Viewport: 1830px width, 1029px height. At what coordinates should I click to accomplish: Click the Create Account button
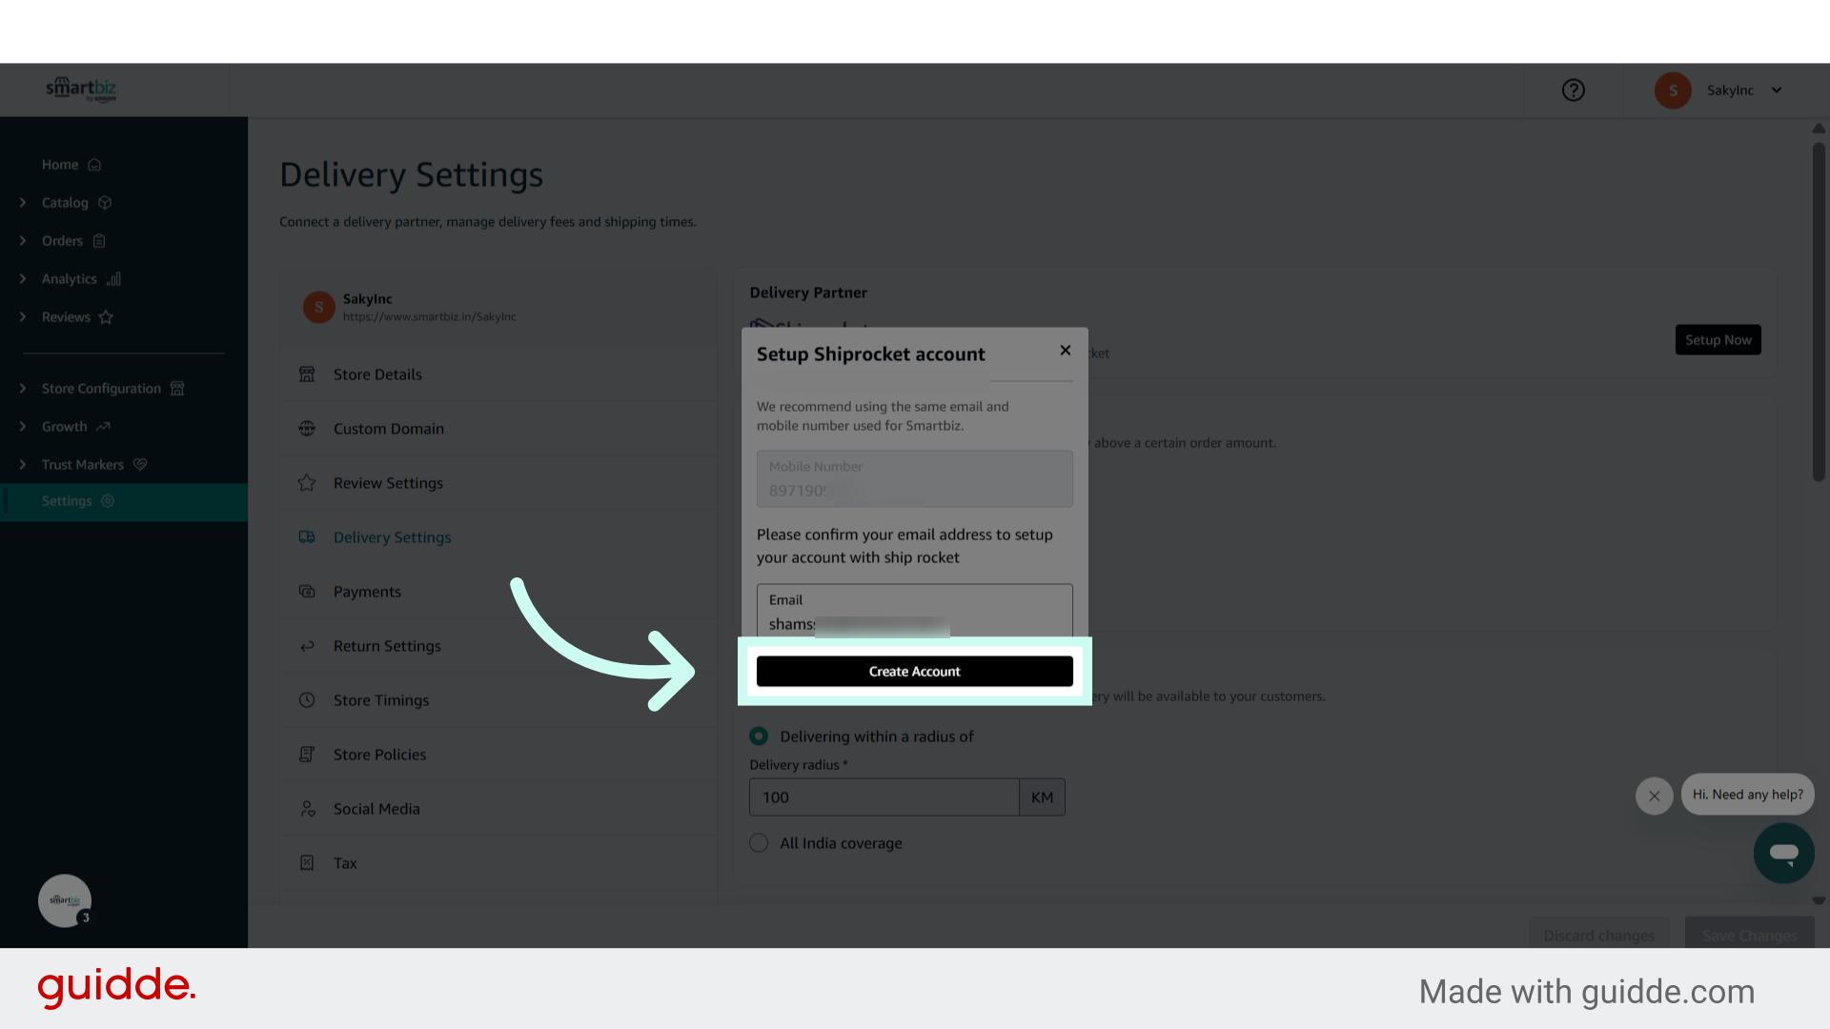tap(913, 671)
